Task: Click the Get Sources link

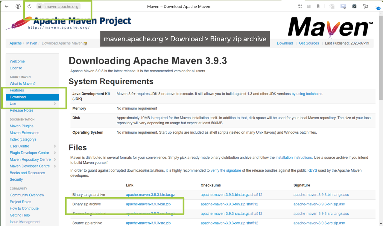Action: tap(309, 43)
